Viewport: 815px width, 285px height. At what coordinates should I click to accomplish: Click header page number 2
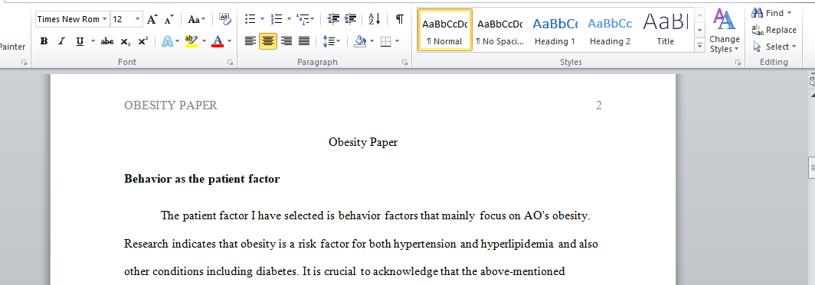pos(599,105)
